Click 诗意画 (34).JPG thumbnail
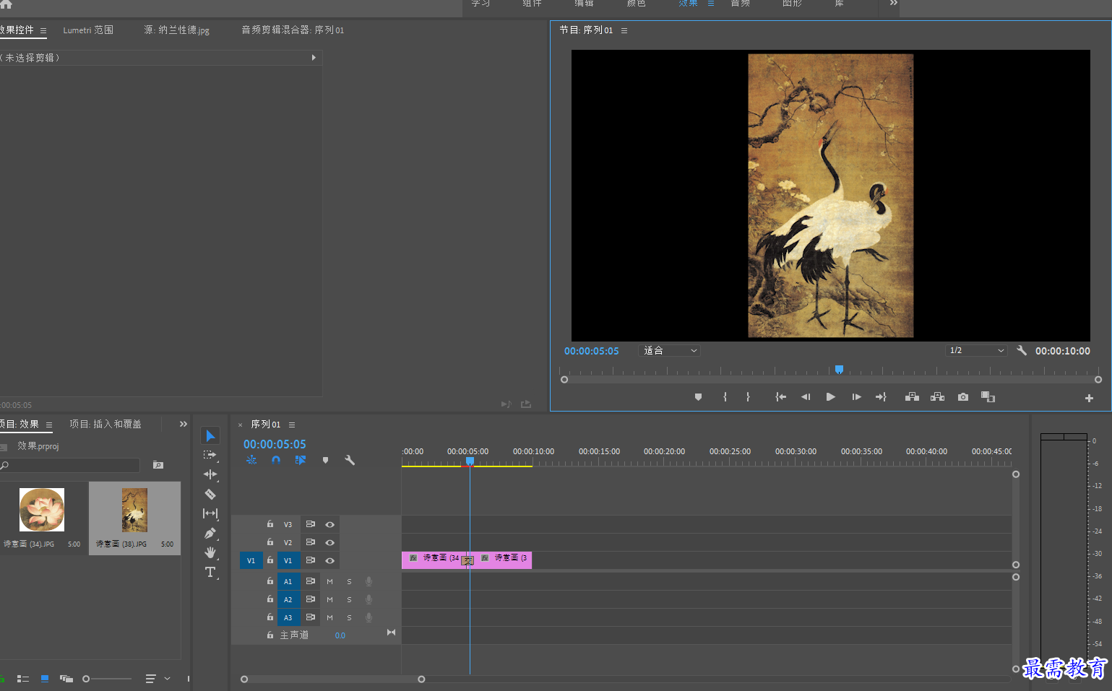The width and height of the screenshot is (1112, 691). point(42,509)
